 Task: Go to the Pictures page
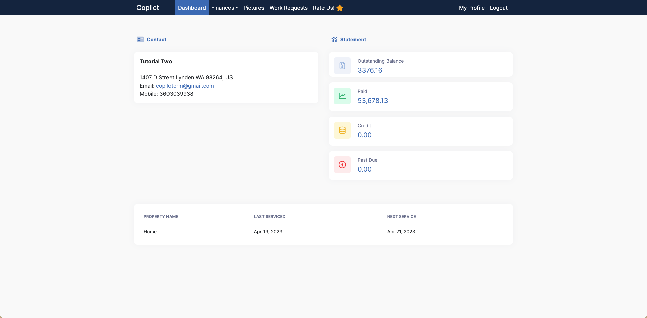pos(254,8)
